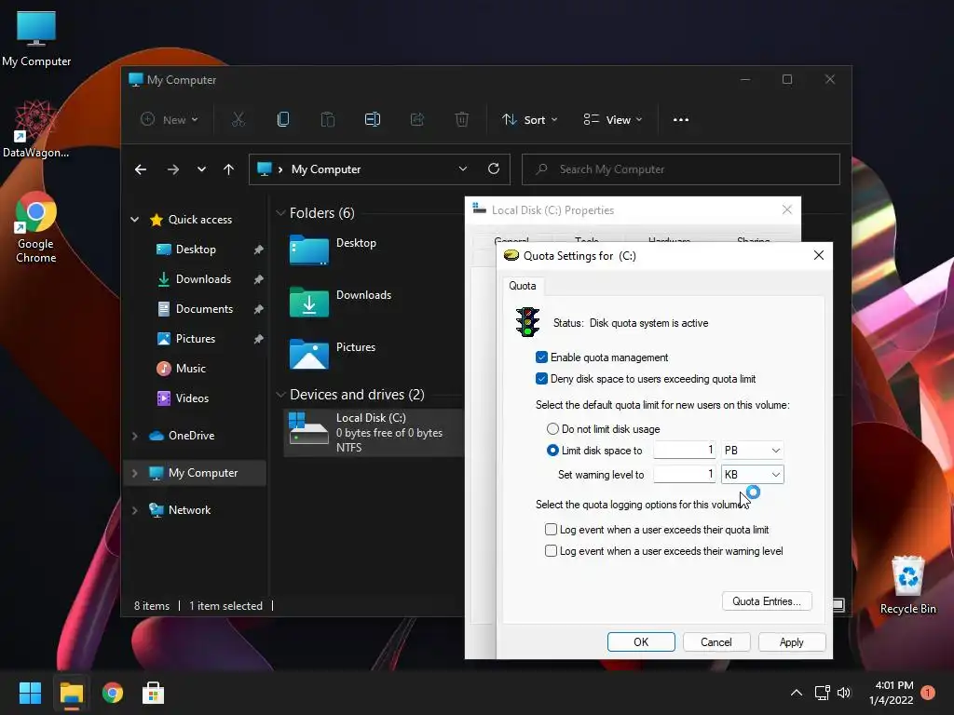Collapse the Quick access tree node
The width and height of the screenshot is (954, 715).
134,220
